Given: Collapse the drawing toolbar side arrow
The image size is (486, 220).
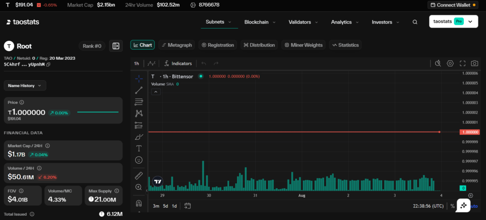Looking at the screenshot, I should tap(147, 191).
